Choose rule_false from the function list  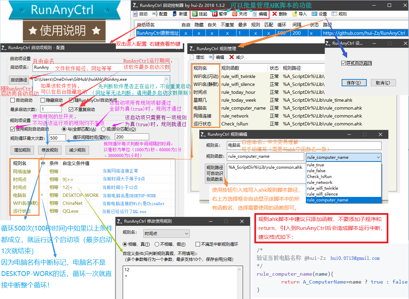click(344, 170)
